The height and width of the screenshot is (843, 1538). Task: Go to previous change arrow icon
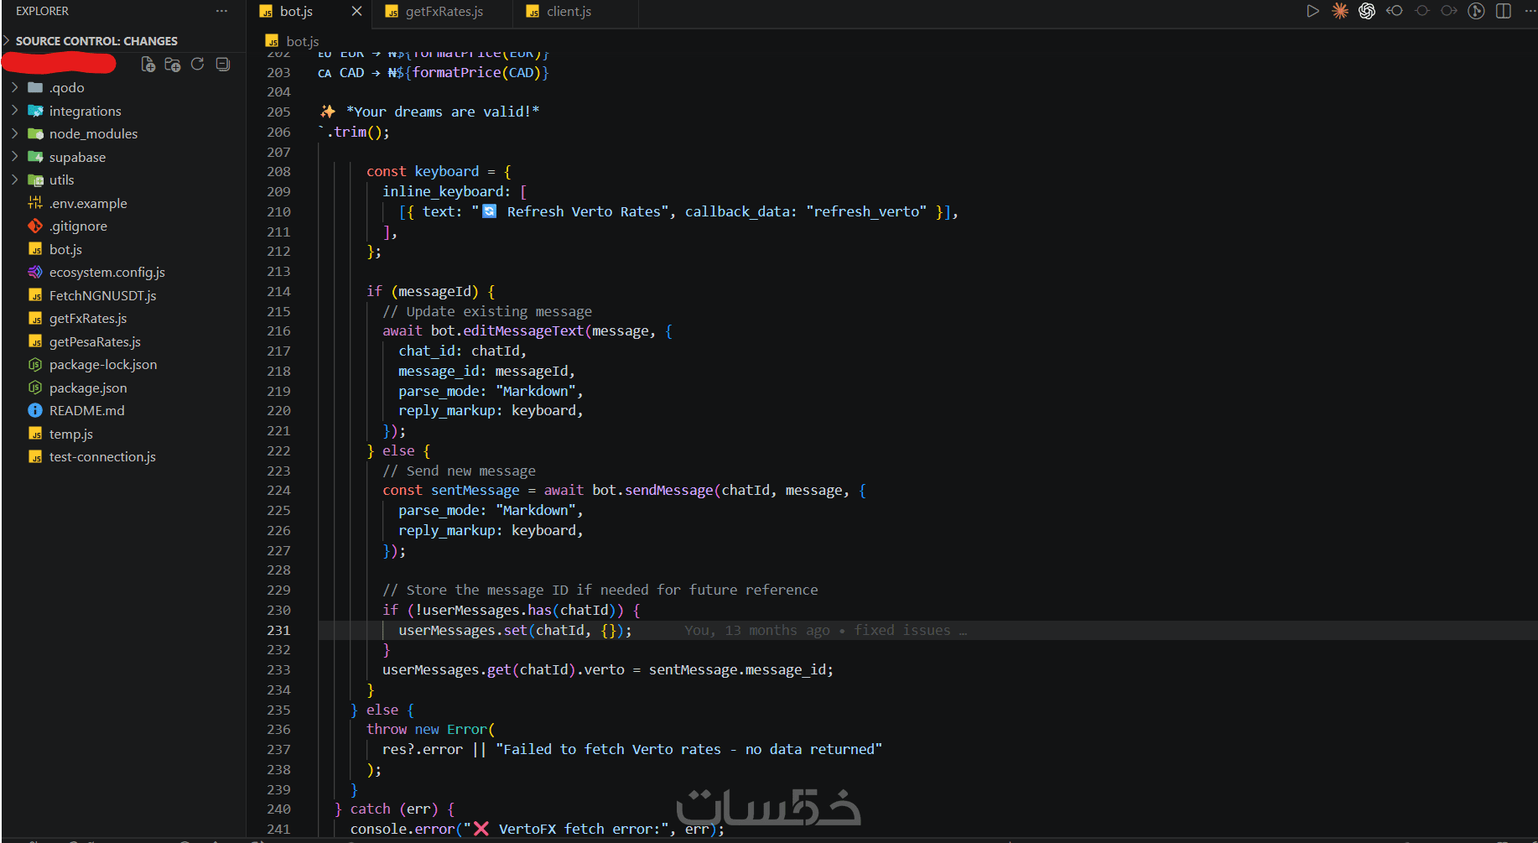coord(1395,11)
